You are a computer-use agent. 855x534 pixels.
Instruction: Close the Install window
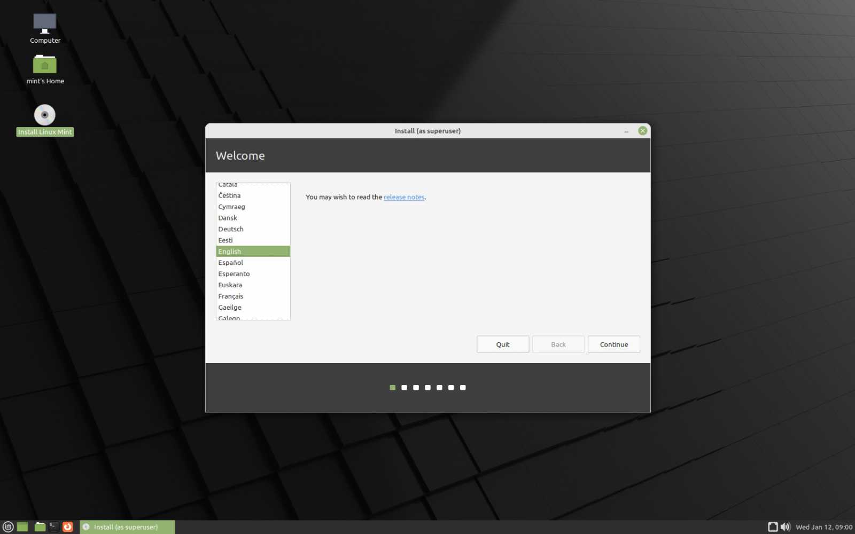point(643,131)
